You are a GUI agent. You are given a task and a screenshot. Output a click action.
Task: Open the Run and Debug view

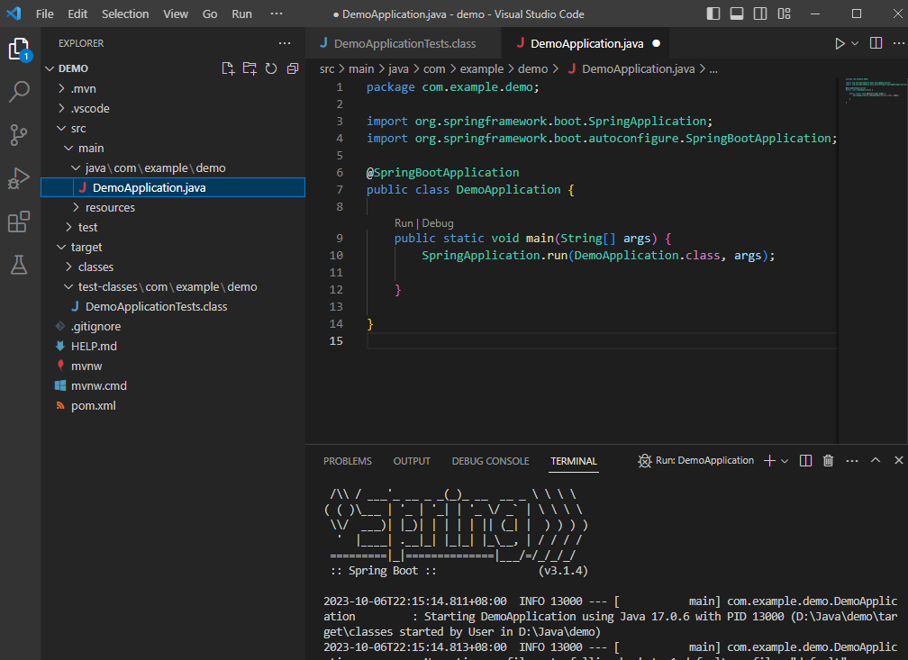coord(19,178)
